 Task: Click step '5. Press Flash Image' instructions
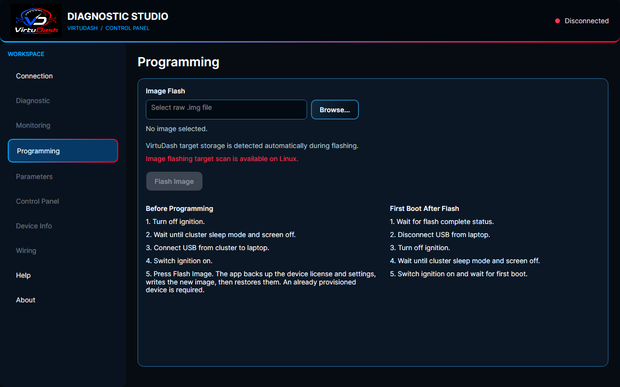pyautogui.click(x=261, y=282)
